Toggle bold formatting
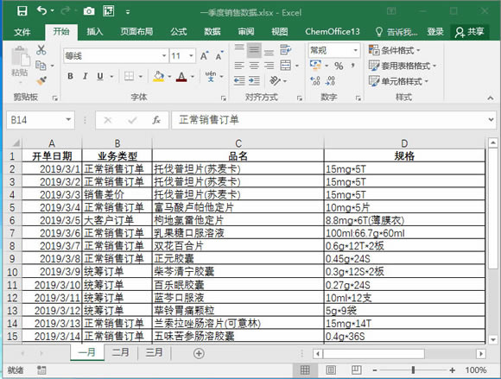Screen dimensions: 501x379 (70, 76)
